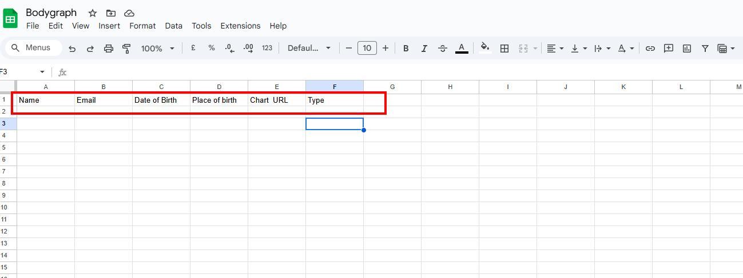743x278 pixels.
Task: Open the Fill color bucket
Action: (x=485, y=49)
